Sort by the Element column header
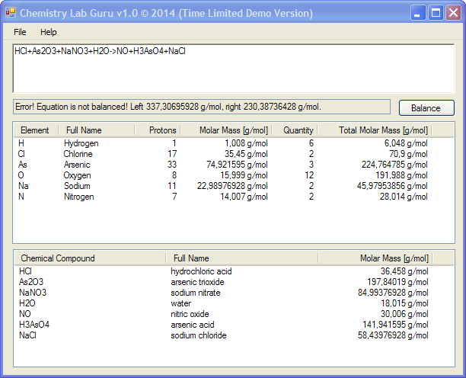This screenshot has width=466, height=378. [x=35, y=130]
